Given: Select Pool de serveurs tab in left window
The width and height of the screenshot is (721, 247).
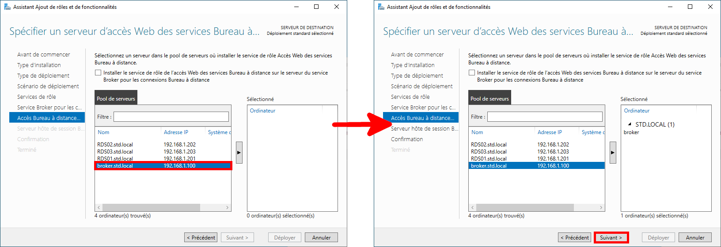Looking at the screenshot, I should click(x=116, y=99).
